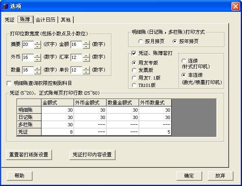Viewport: 242px width, 186px height.
Task: Increase the 数量 width value
Action: pos(37,68)
